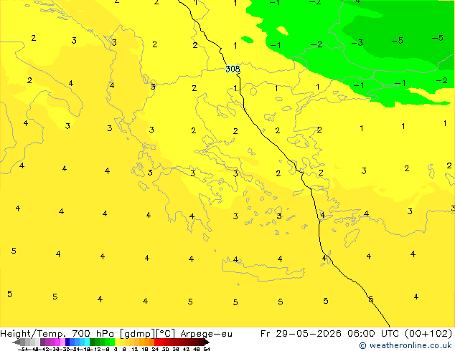Viewport: 455px width, 351px height.
Task: Select the bright green swatch in the legend
Action: click(x=112, y=342)
